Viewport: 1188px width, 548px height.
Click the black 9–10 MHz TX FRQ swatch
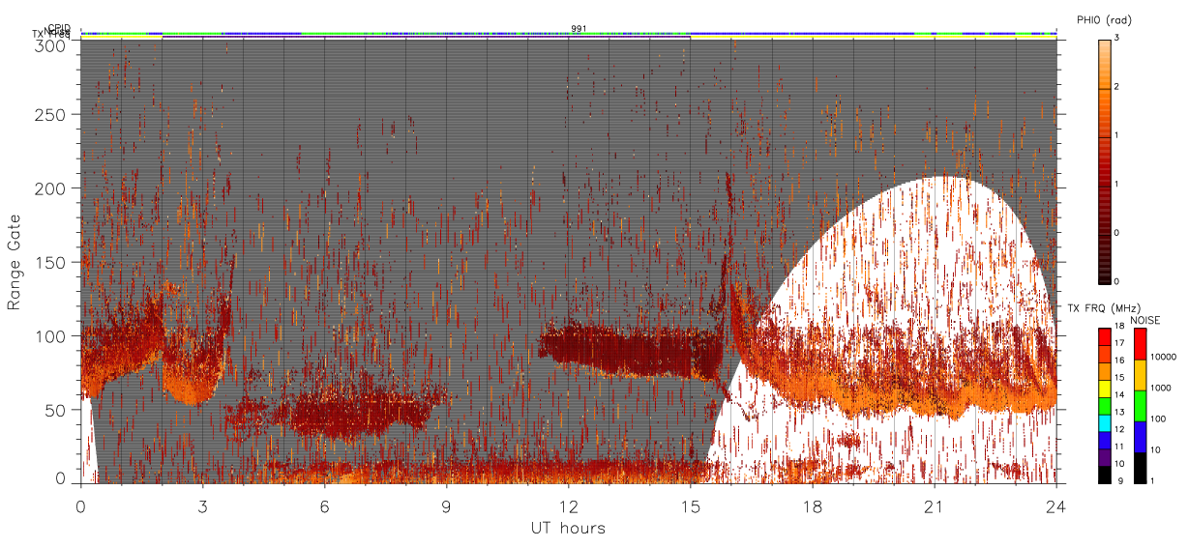1104,475
